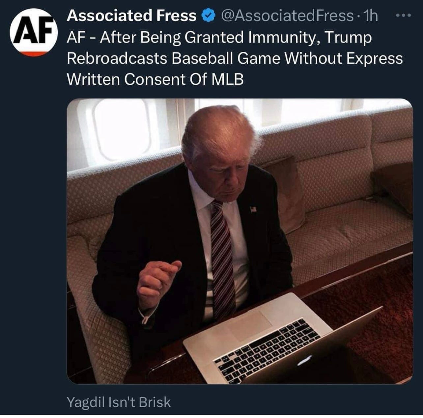Open the three-dot more options menu
Screen dimensions: 423x418
[x=404, y=15]
